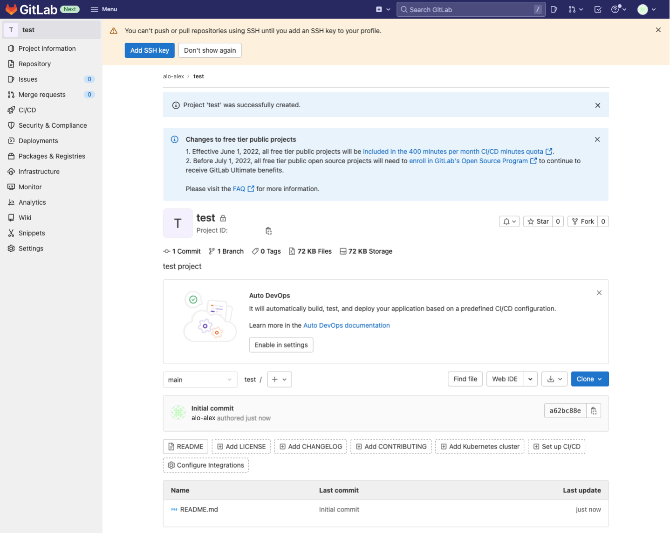
Task: Click the Search GitLab field
Action: (x=471, y=9)
